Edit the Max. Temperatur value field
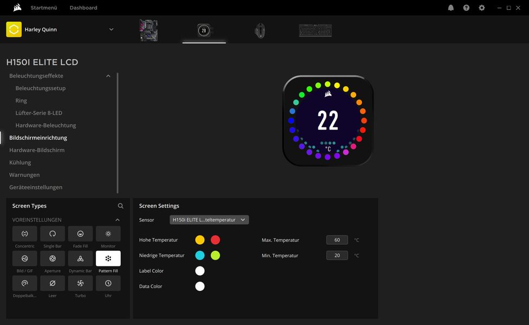Screen dimensions: 529x325 point(337,240)
